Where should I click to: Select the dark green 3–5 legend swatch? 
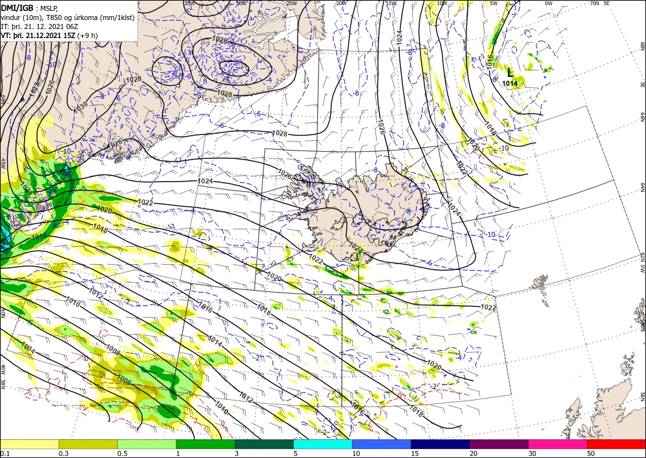(264, 444)
